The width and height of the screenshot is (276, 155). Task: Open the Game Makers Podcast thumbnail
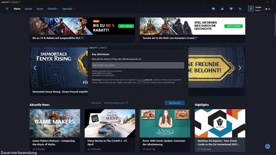pyautogui.click(x=55, y=123)
